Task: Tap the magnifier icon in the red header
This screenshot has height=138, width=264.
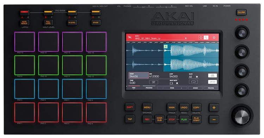Action: (206, 38)
